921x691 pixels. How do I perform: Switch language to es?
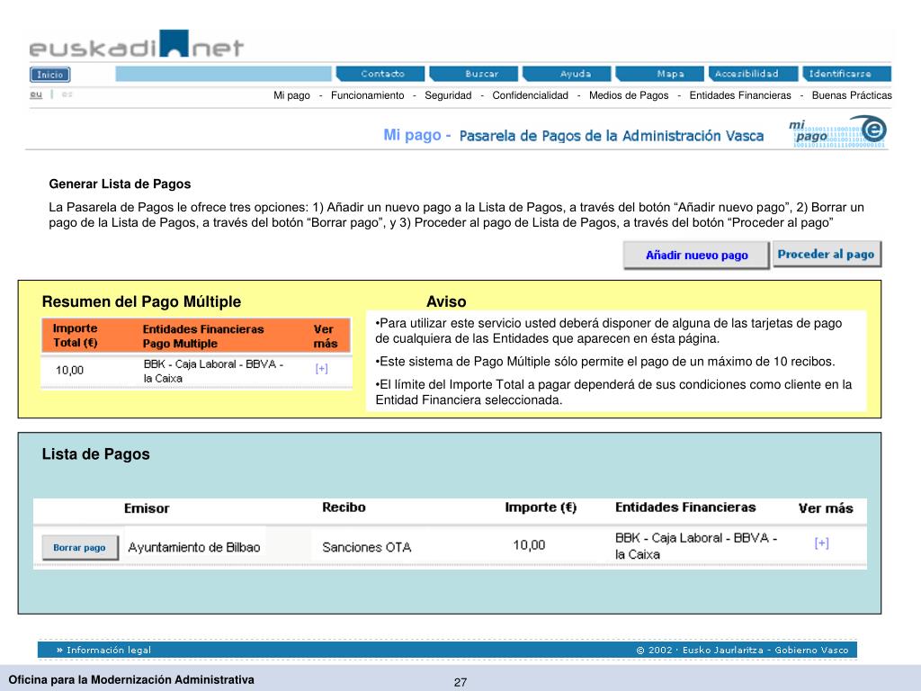tap(67, 94)
